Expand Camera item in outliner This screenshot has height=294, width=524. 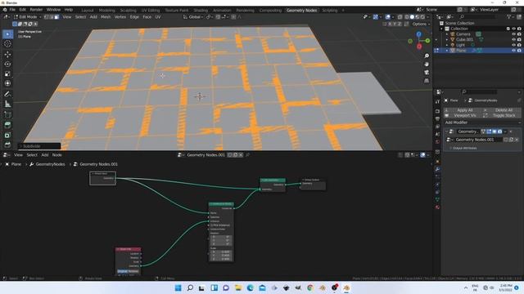point(447,34)
